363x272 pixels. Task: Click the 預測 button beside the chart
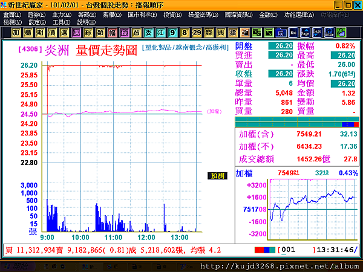217,176
